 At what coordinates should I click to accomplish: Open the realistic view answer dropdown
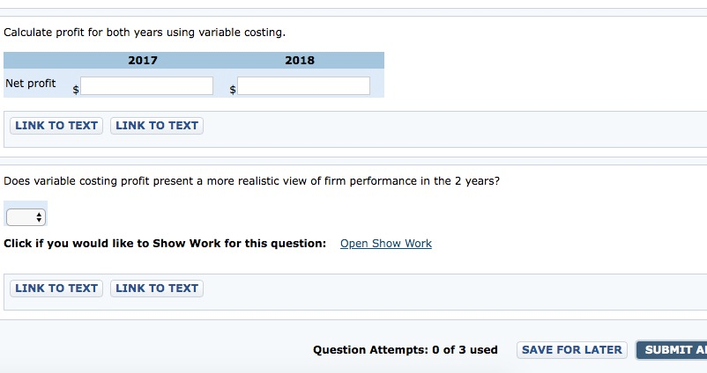26,216
